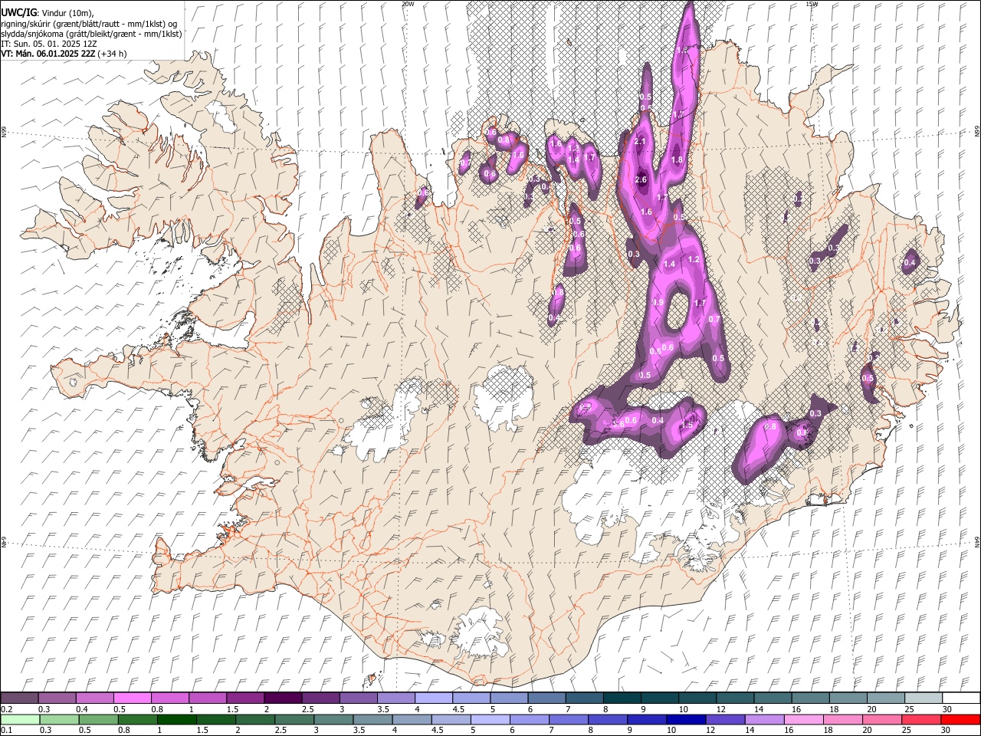981x736 pixels.
Task: Click the 'UWC/IG: Vindur (10m),' title text
Action: (48, 13)
